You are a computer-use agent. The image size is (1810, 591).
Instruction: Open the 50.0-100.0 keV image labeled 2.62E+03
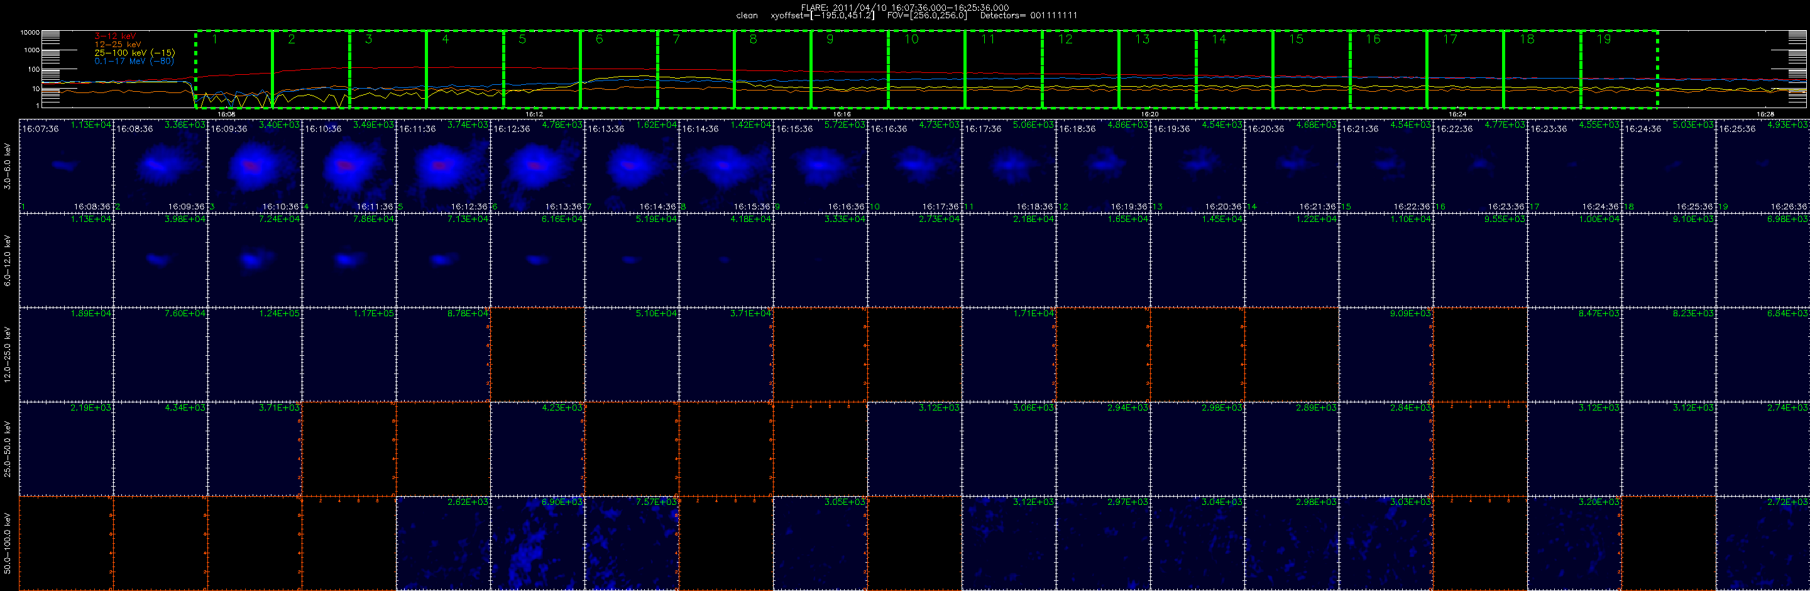point(443,543)
